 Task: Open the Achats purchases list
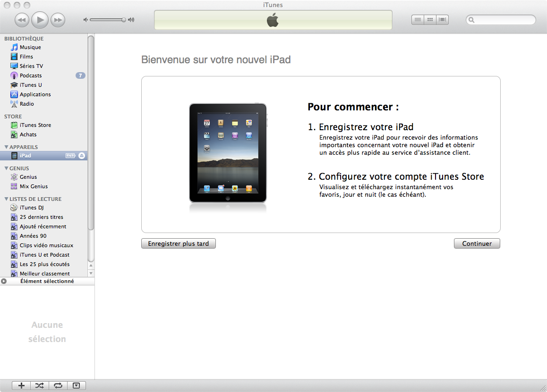(x=43, y=134)
